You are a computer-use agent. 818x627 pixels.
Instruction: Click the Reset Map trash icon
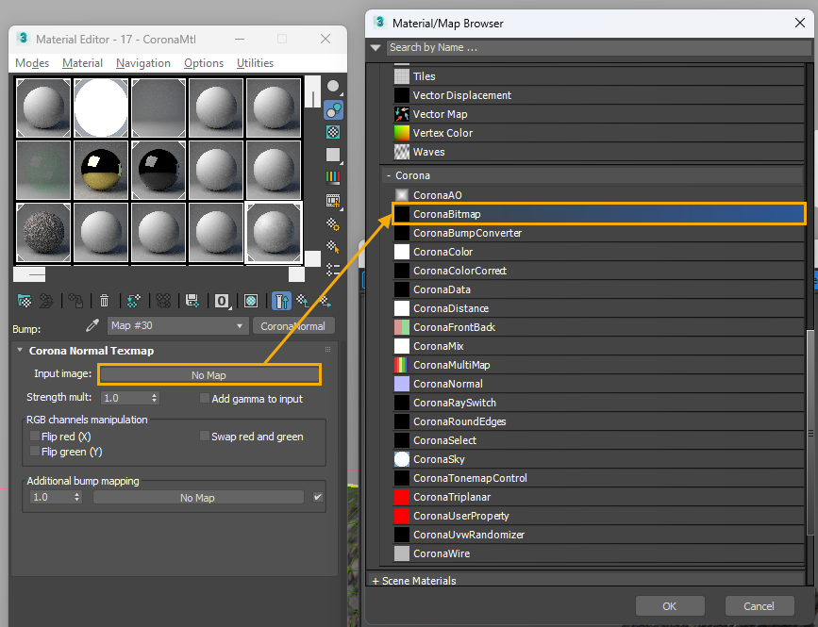[x=105, y=301]
